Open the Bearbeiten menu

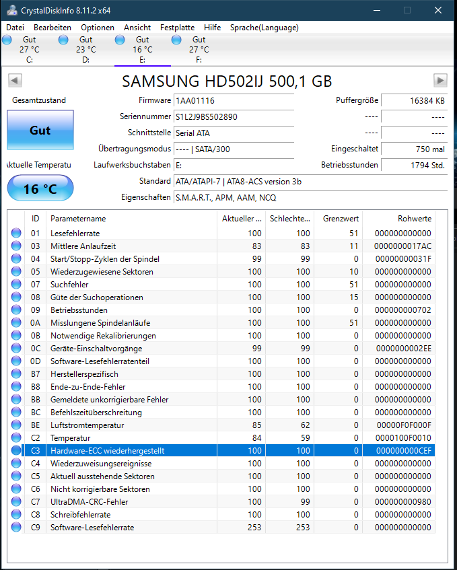[x=52, y=28]
